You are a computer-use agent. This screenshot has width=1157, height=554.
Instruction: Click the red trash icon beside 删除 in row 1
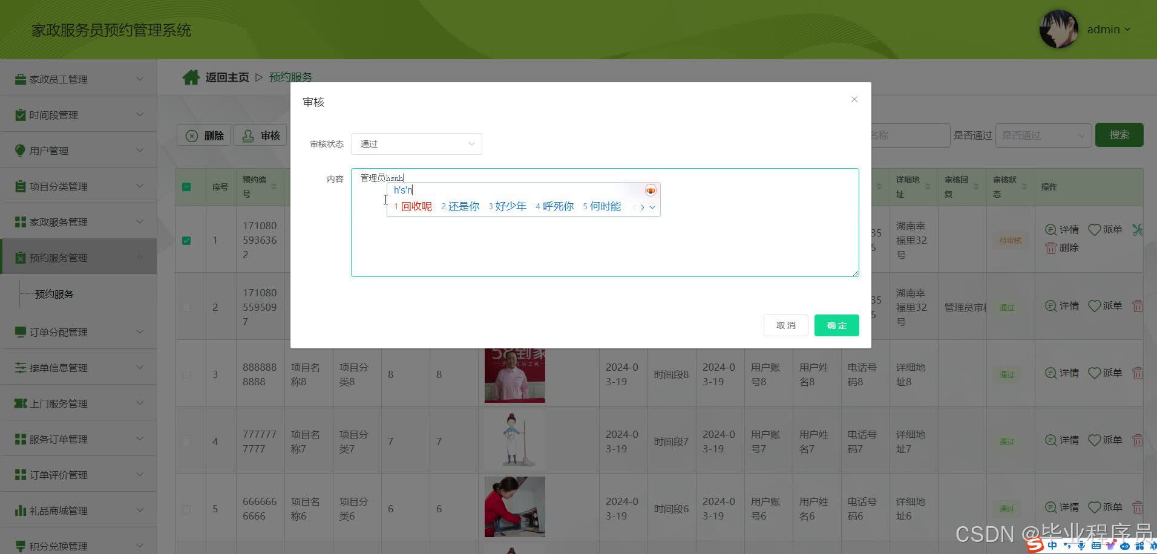pyautogui.click(x=1050, y=248)
